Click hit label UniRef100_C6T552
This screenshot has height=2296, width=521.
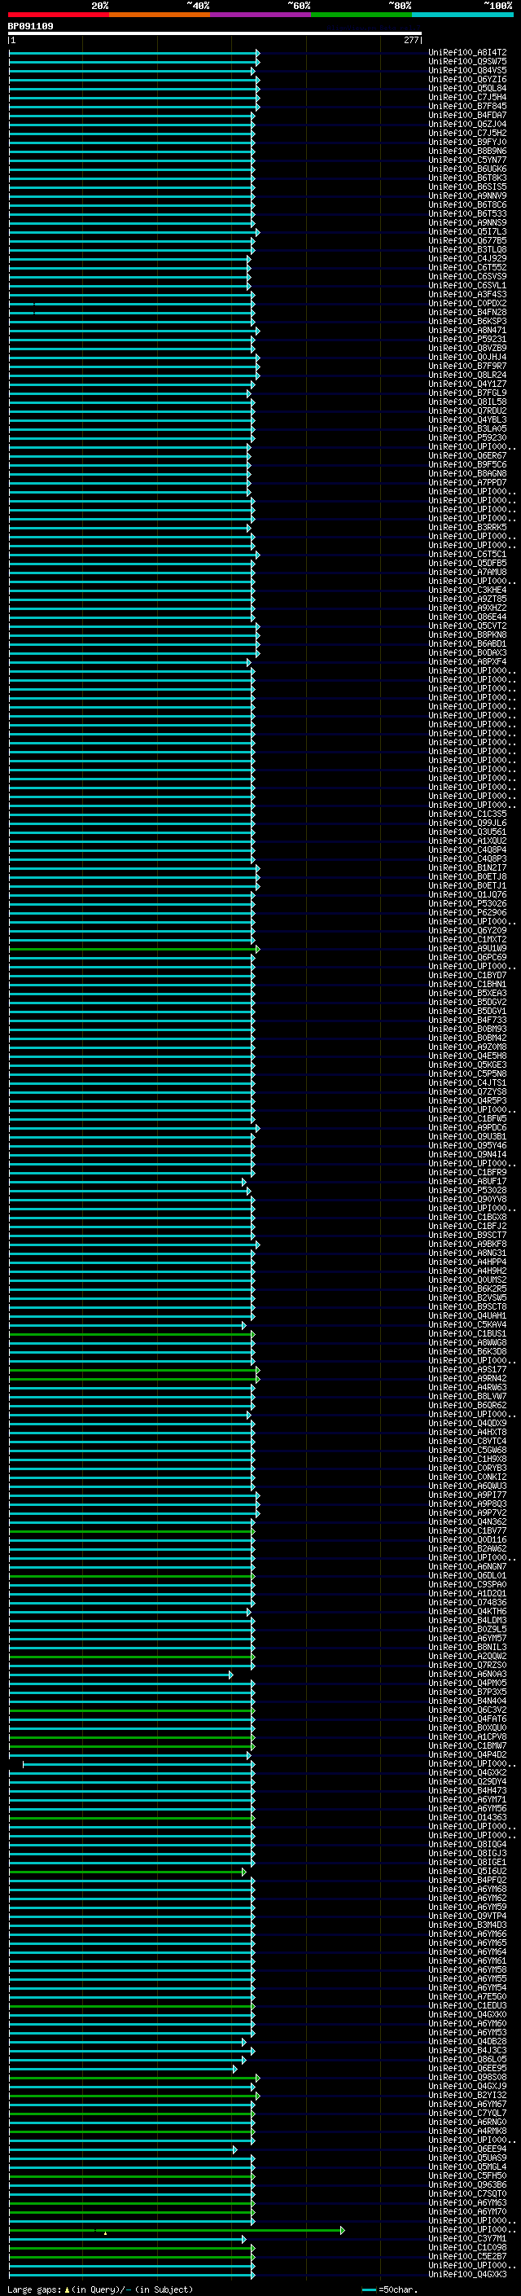click(467, 267)
